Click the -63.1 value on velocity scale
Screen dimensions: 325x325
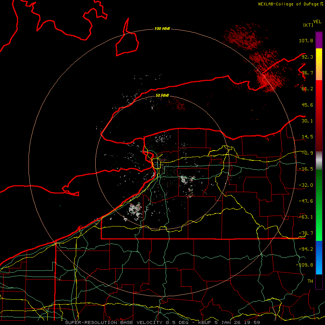click(x=306, y=217)
